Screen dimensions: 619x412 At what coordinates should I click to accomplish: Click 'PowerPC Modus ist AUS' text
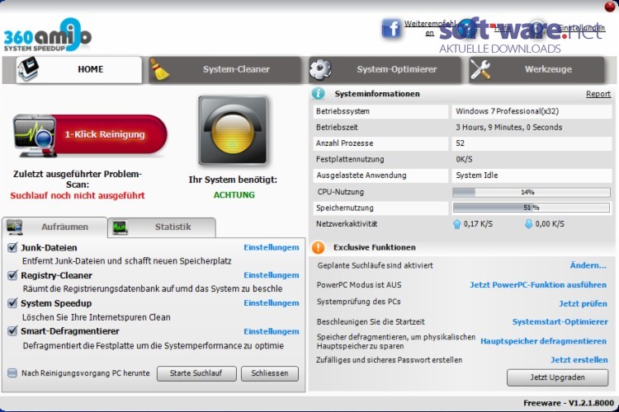pos(359,284)
